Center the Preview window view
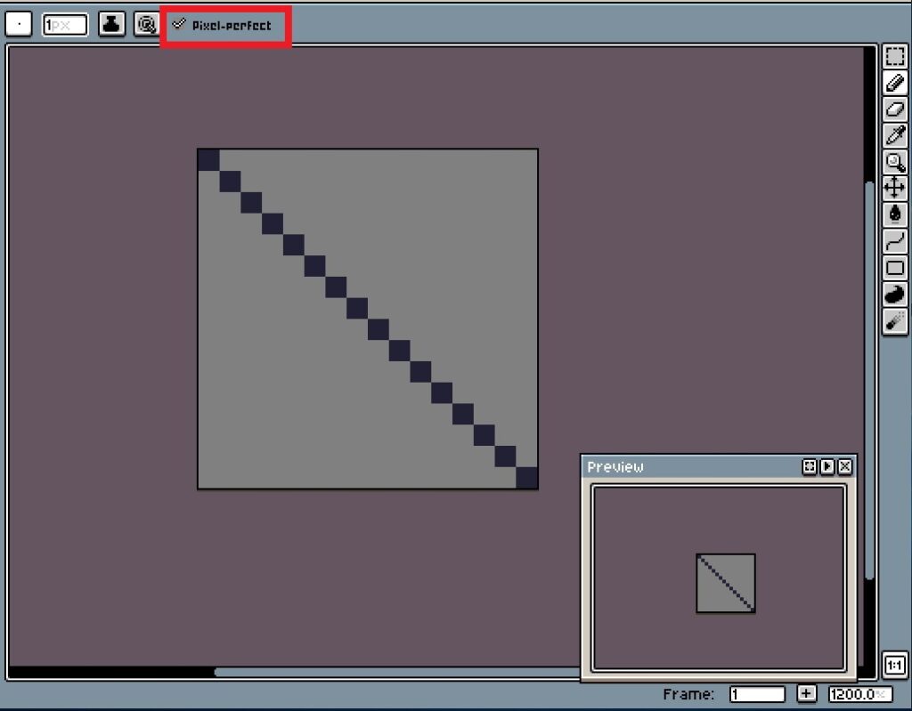912x711 pixels. pyautogui.click(x=809, y=466)
